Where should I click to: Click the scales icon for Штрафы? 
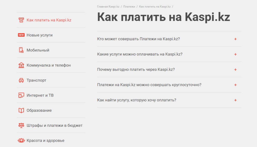pos(21,126)
